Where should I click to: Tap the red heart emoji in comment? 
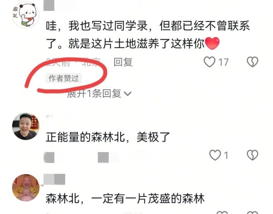coord(212,43)
